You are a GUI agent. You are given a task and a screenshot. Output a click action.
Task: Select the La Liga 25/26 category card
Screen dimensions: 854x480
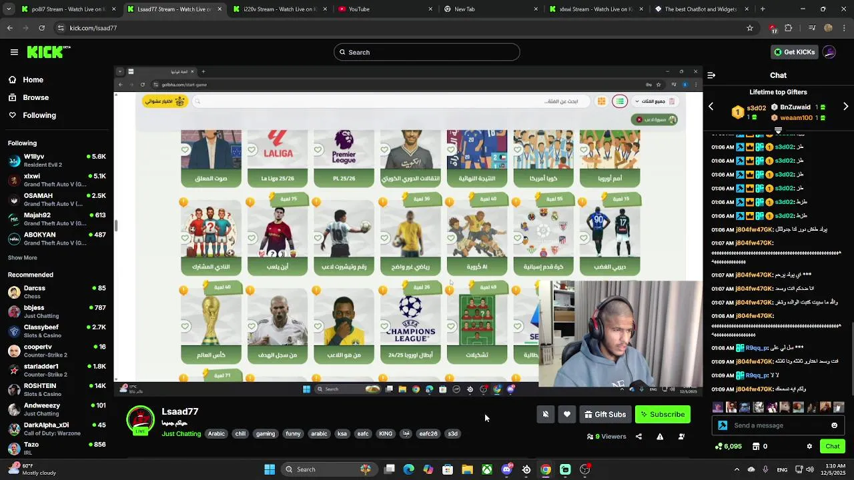[278, 158]
